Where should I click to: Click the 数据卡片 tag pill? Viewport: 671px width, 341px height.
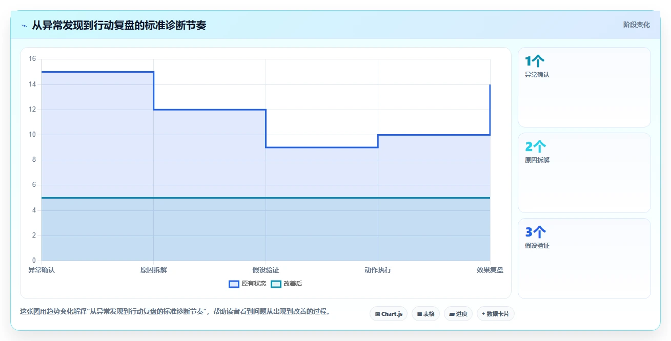pyautogui.click(x=495, y=314)
